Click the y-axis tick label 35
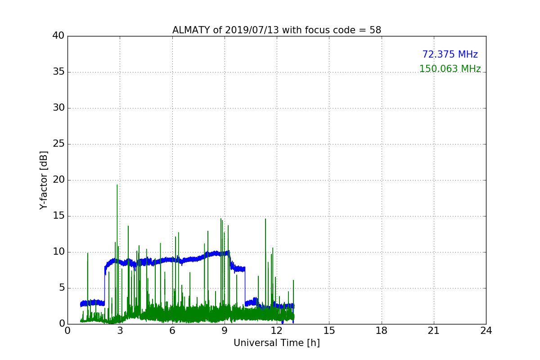 [x=58, y=72]
